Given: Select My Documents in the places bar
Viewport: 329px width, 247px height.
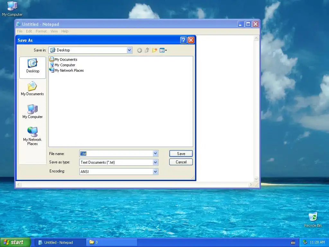Looking at the screenshot, I should click(x=32, y=89).
